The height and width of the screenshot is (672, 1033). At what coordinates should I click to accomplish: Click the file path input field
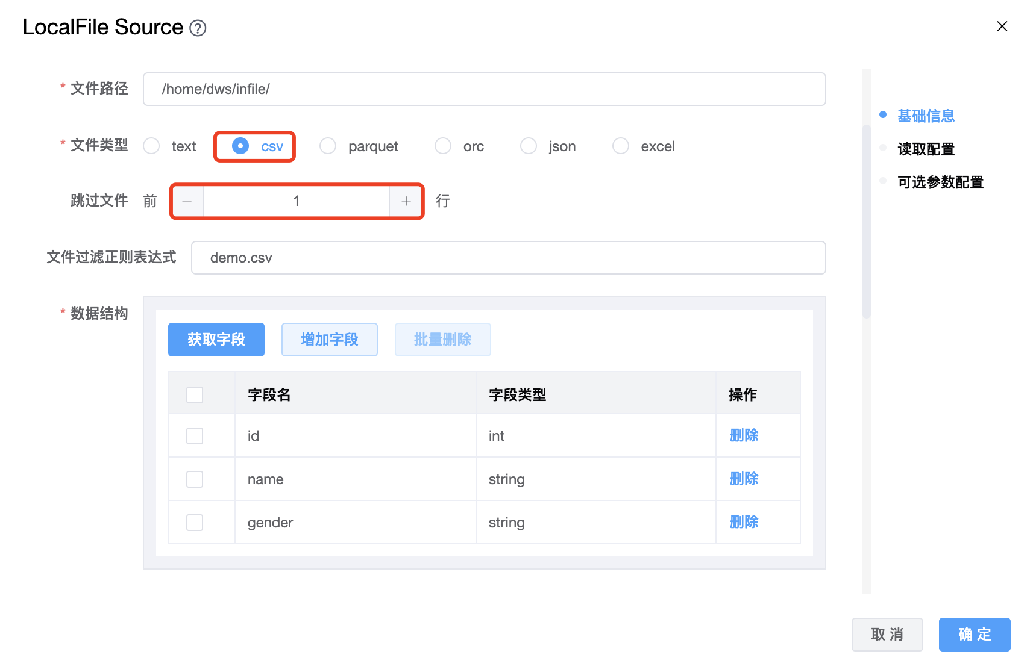tap(484, 89)
